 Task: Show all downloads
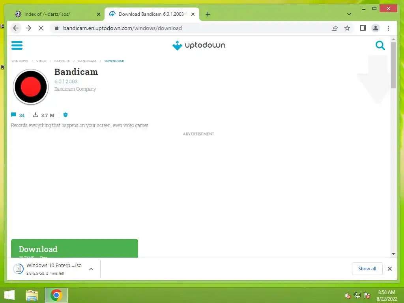point(367,268)
